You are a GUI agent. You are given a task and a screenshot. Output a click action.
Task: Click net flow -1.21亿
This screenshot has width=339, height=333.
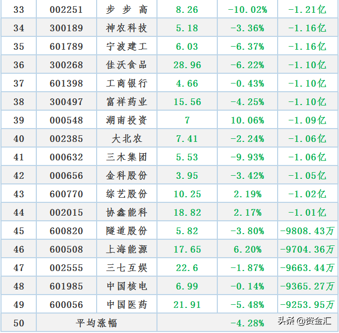[x=307, y=10]
